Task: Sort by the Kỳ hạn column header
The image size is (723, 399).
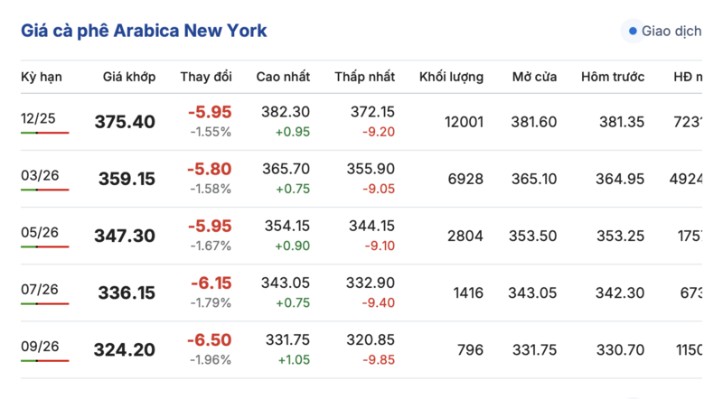Action: click(x=42, y=77)
